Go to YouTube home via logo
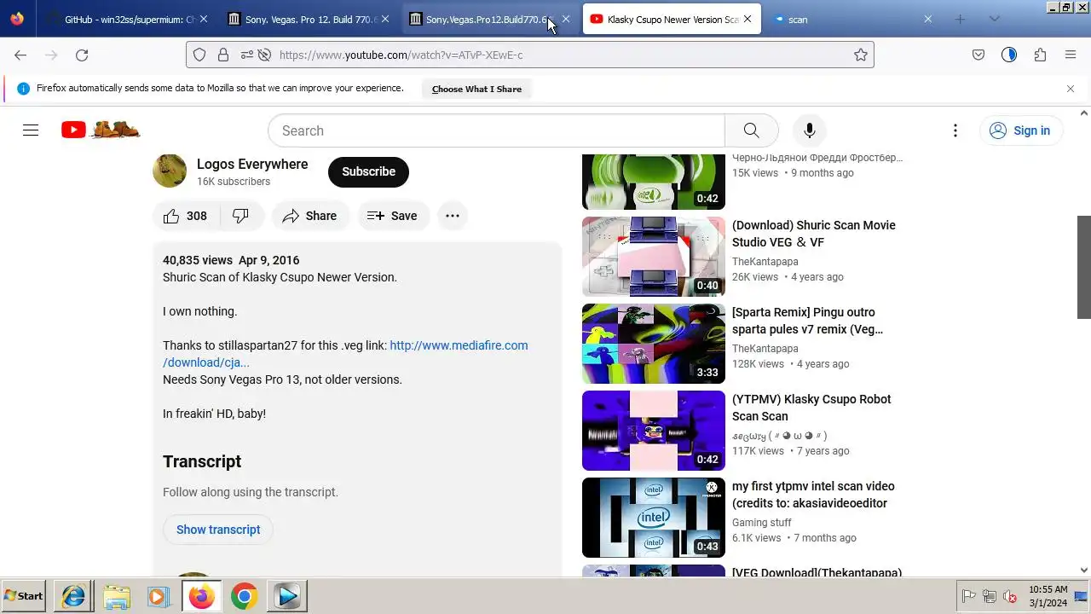This screenshot has width=1091, height=614. [x=101, y=130]
